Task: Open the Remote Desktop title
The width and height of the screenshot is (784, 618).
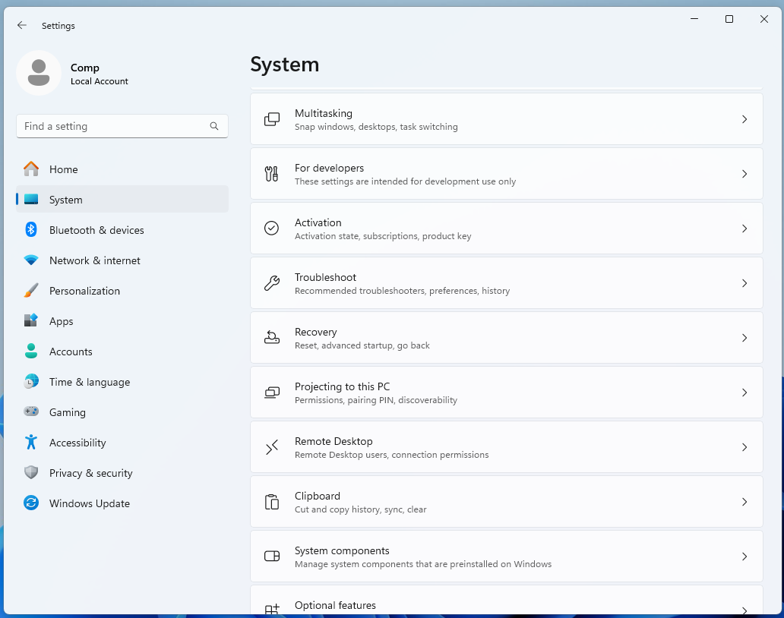Action: 334,441
